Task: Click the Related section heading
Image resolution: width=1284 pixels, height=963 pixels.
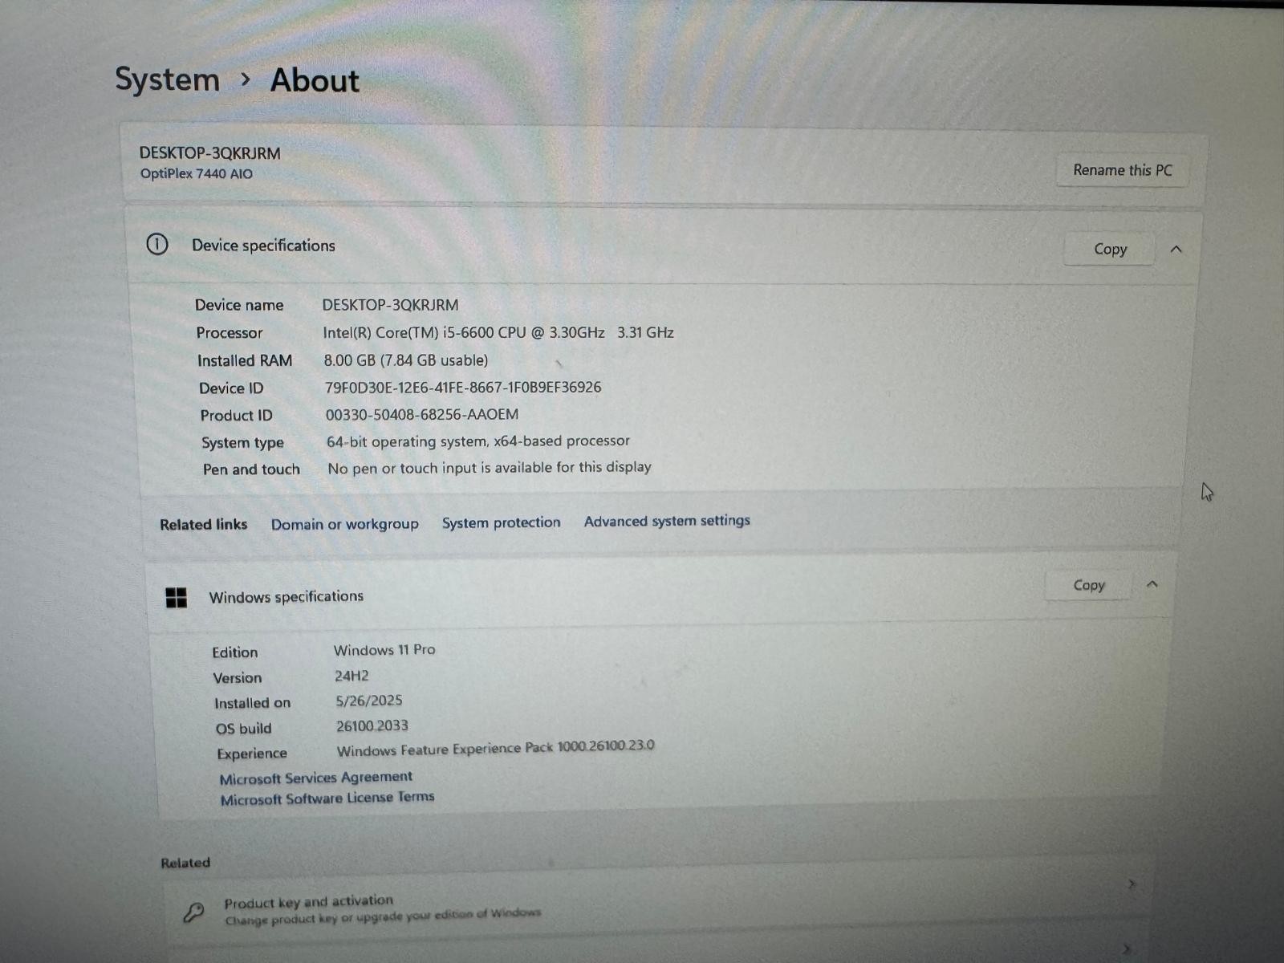Action: [x=185, y=863]
